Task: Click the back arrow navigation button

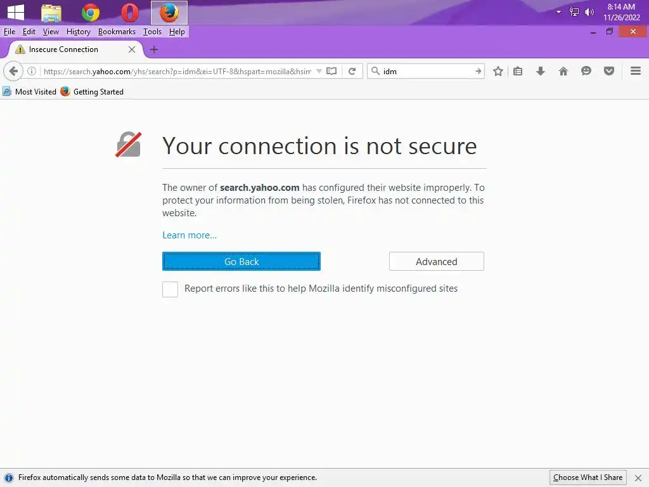Action: click(13, 71)
